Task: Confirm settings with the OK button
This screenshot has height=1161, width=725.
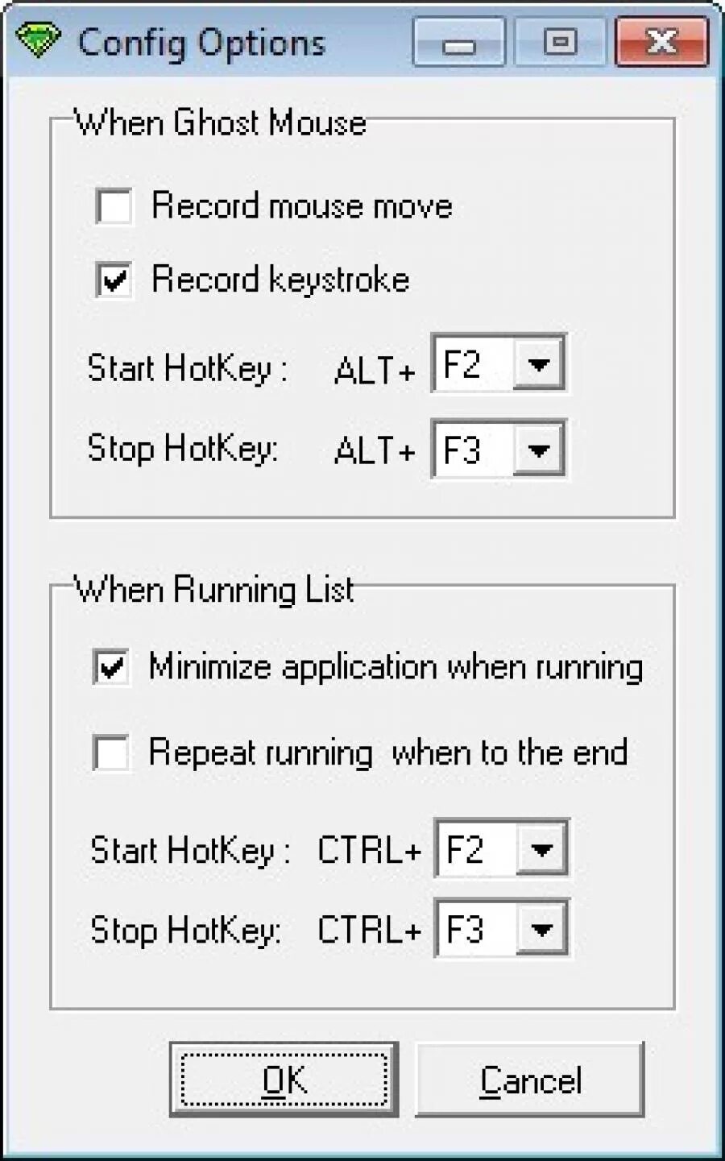Action: point(284,1080)
